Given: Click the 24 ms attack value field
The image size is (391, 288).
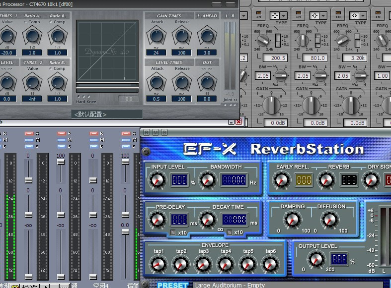Looking at the screenshot, I should [x=156, y=53].
